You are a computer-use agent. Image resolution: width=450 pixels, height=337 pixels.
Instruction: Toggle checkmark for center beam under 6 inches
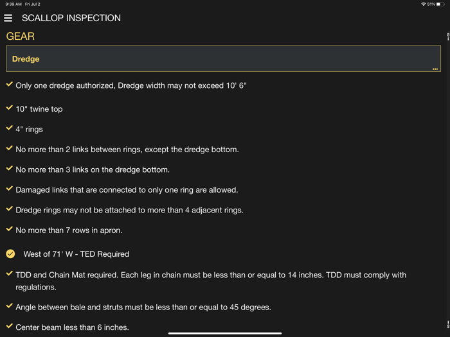pos(9,327)
